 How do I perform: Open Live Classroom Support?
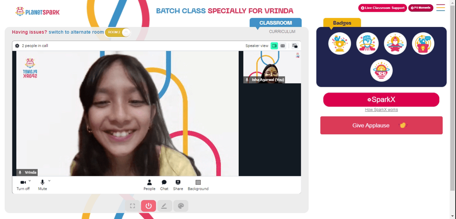[383, 8]
